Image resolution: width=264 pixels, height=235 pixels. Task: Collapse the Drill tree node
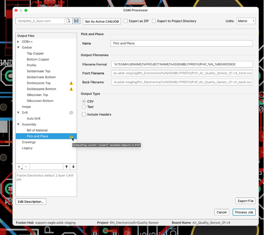point(18,113)
